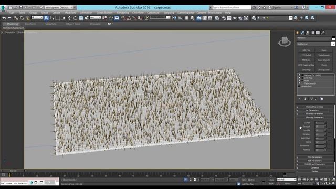Toggle the UVW Map modifier light bulb

coord(299,78)
